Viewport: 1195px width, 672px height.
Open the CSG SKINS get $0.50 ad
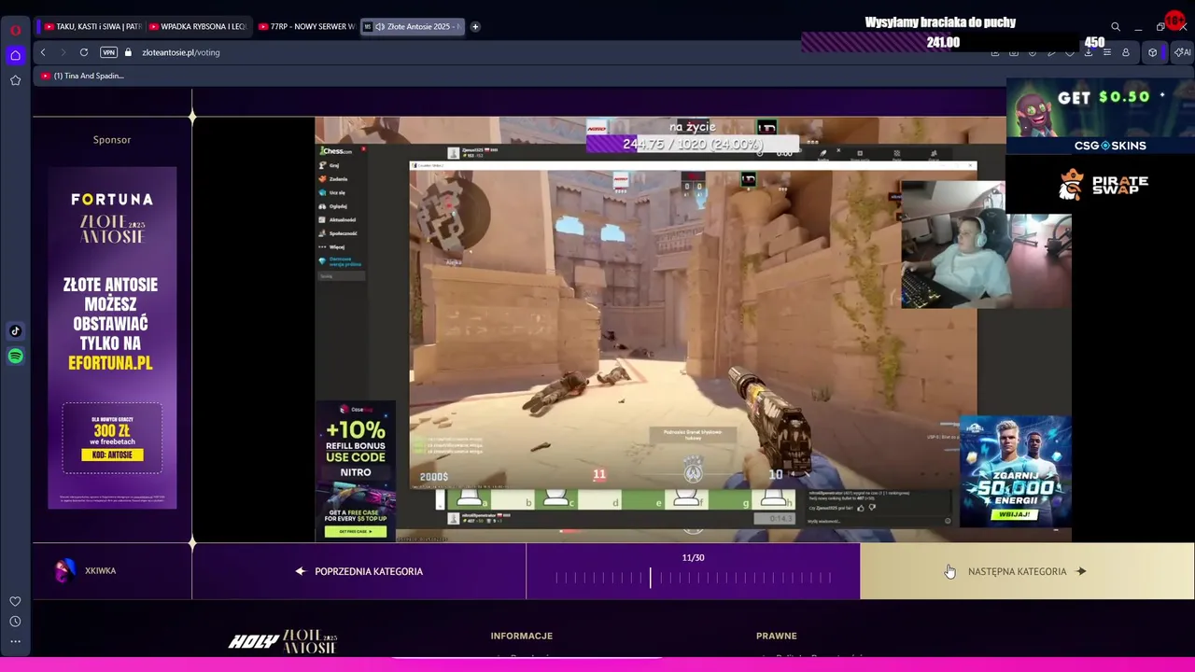coord(1101,118)
